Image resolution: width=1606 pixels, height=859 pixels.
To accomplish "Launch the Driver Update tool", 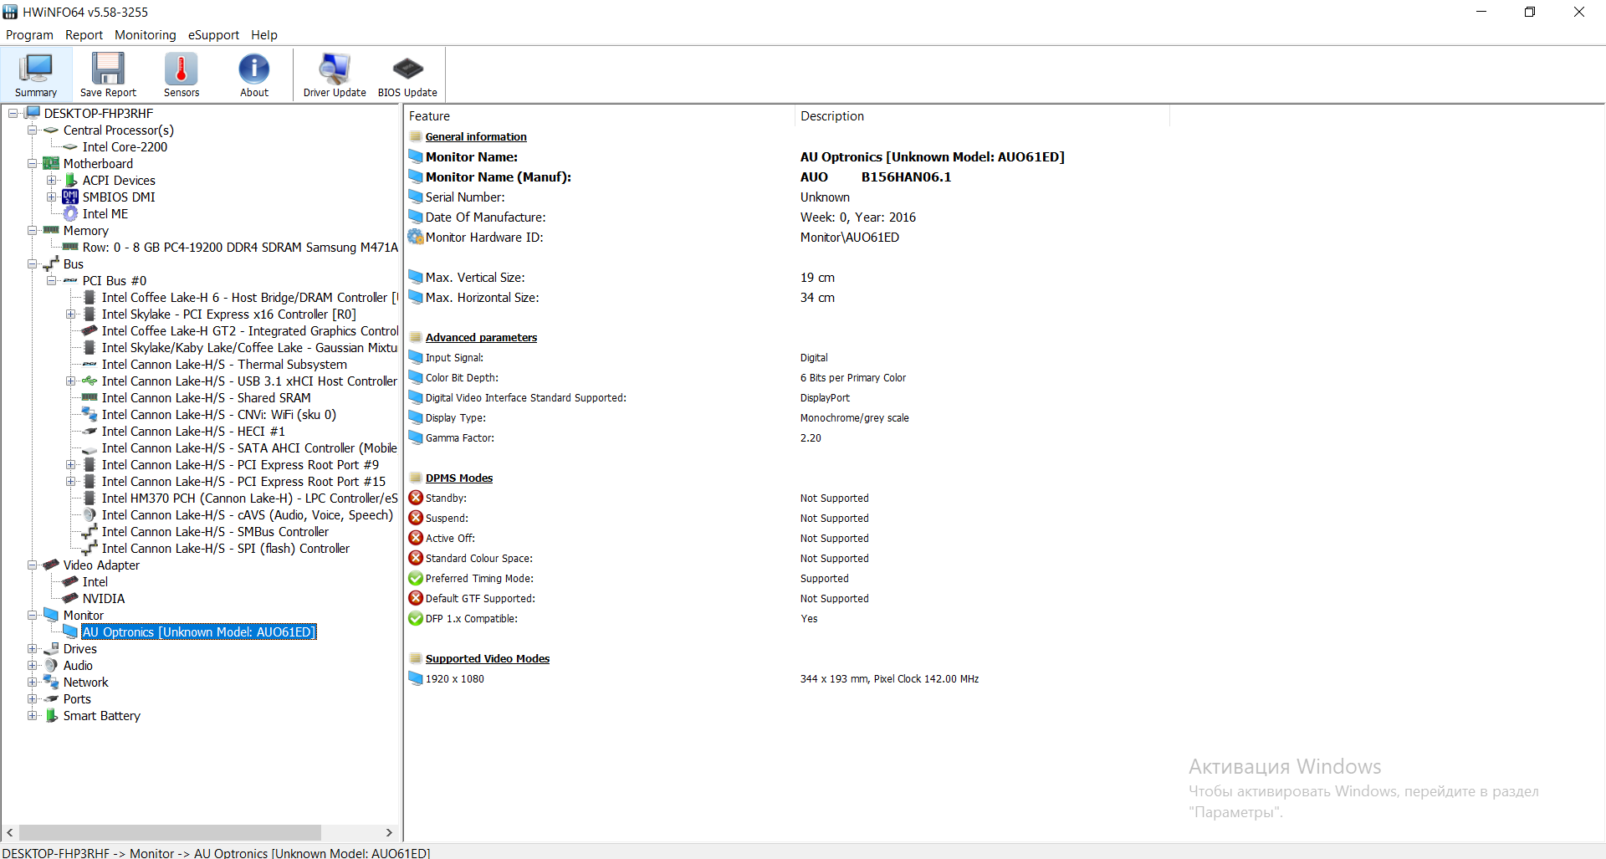I will click(335, 74).
